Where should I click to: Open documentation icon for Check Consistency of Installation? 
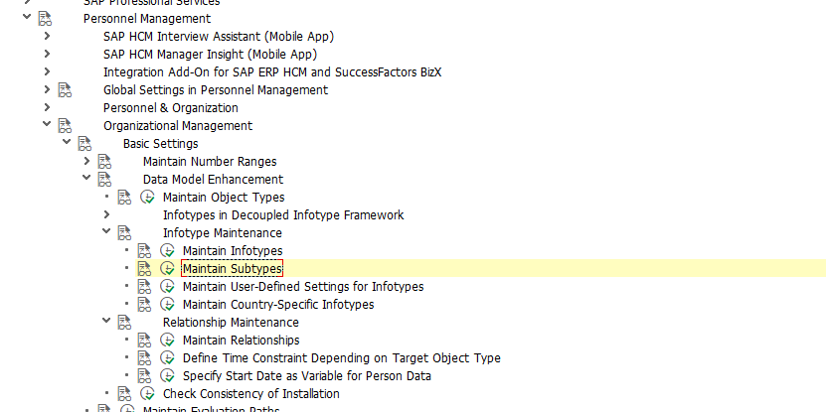coord(124,394)
